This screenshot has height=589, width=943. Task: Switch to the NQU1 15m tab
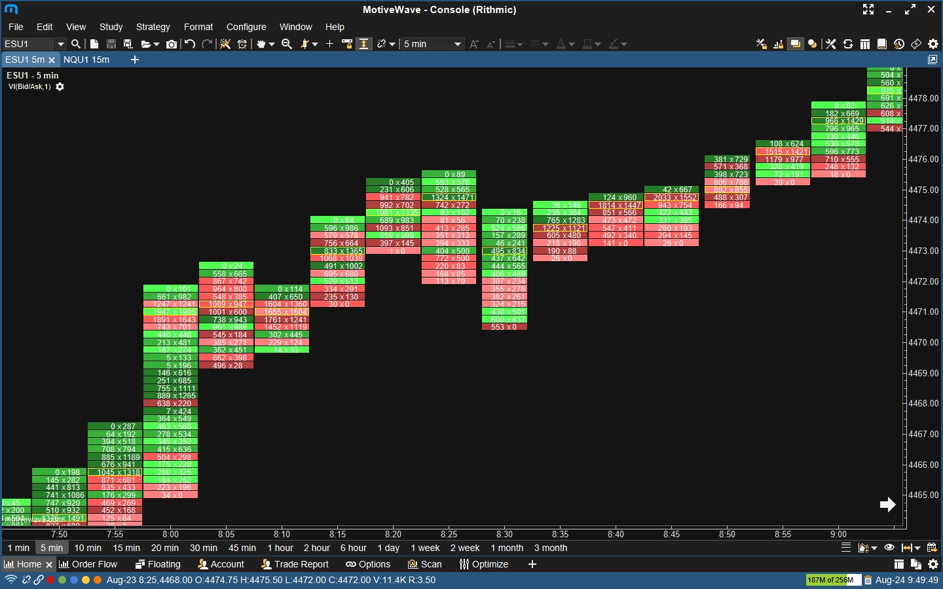(86, 60)
